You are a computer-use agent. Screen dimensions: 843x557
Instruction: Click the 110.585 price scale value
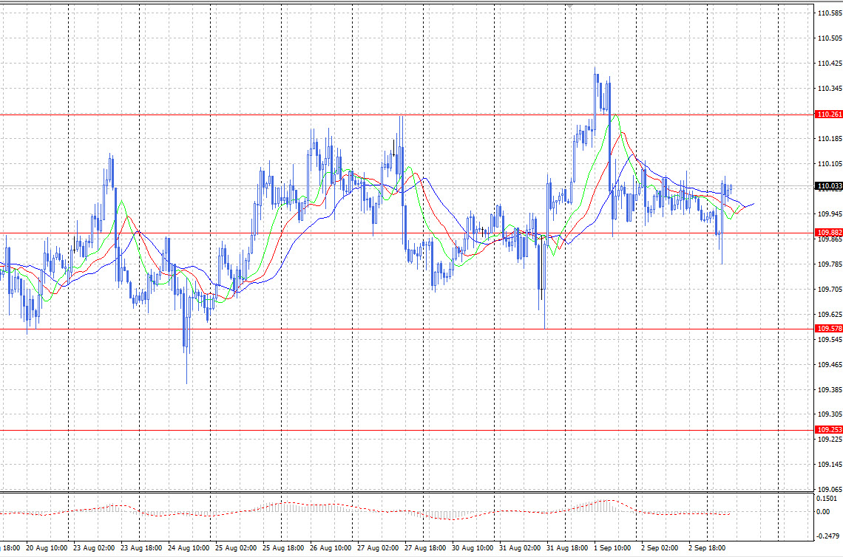(x=830, y=13)
